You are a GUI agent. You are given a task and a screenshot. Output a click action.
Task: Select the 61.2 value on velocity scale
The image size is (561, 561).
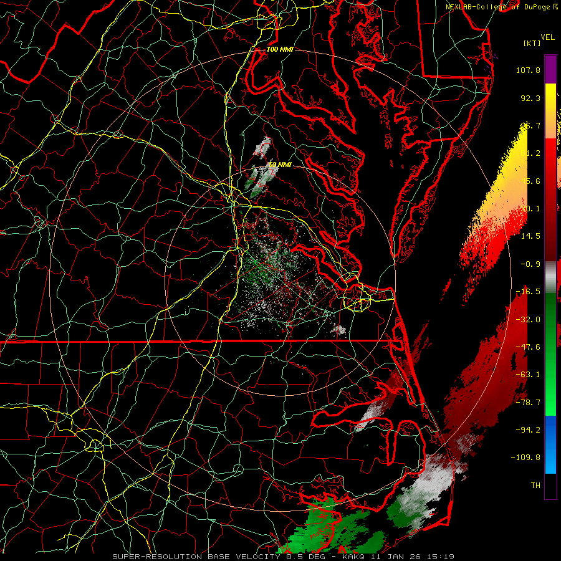coord(530,153)
